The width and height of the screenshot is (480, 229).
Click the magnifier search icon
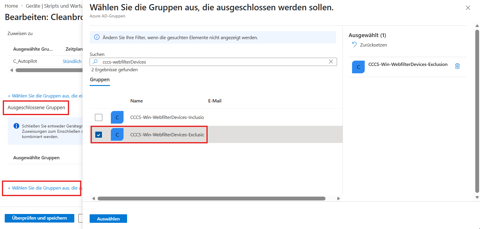tap(95, 62)
